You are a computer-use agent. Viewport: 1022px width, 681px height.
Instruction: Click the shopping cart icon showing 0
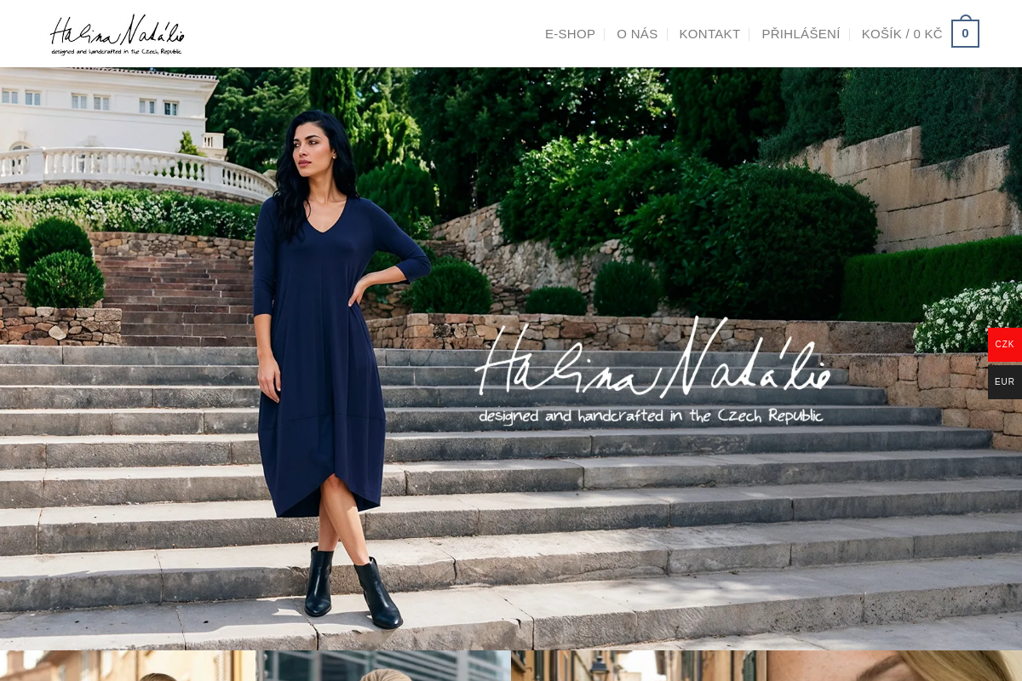pyautogui.click(x=965, y=33)
